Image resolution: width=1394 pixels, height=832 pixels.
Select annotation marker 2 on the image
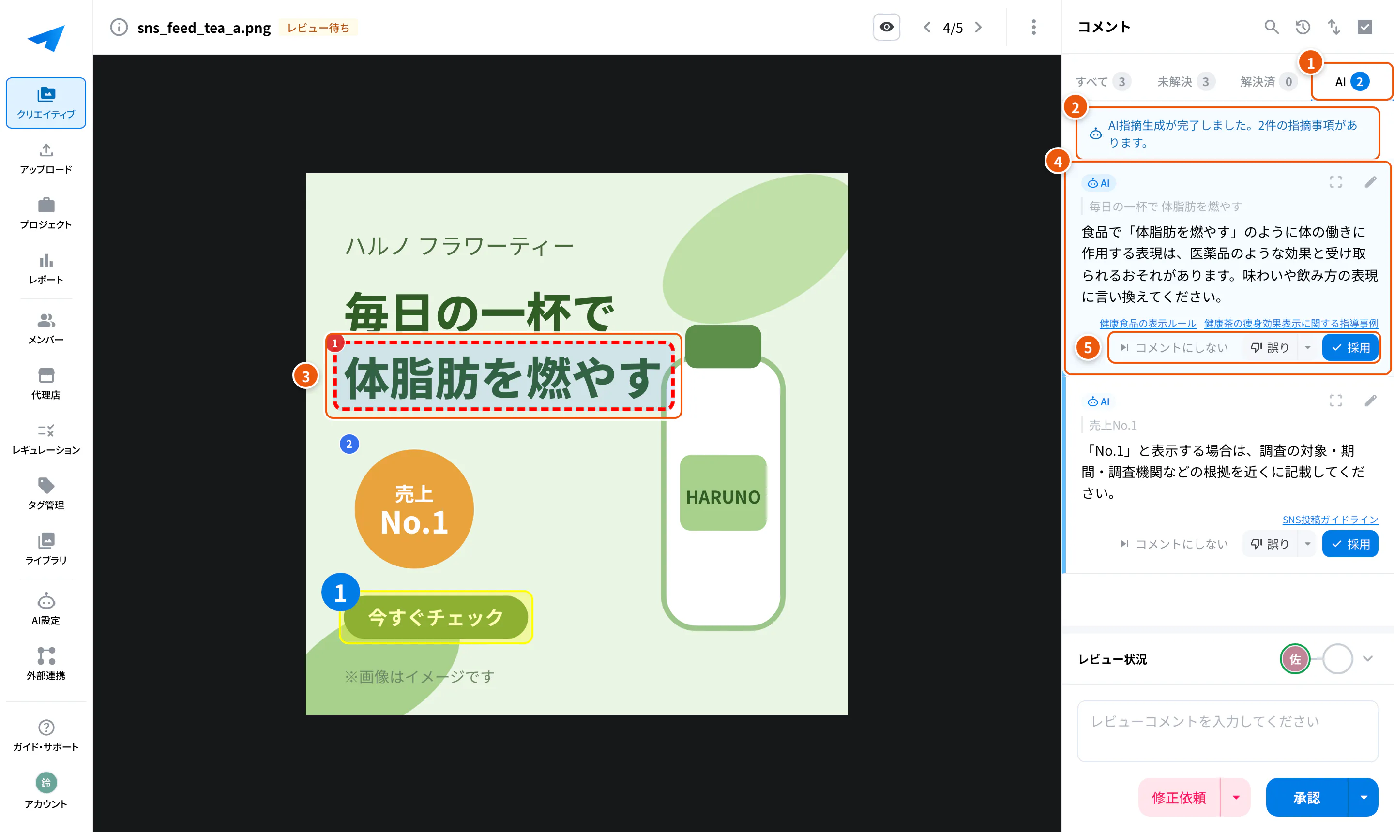click(x=349, y=444)
